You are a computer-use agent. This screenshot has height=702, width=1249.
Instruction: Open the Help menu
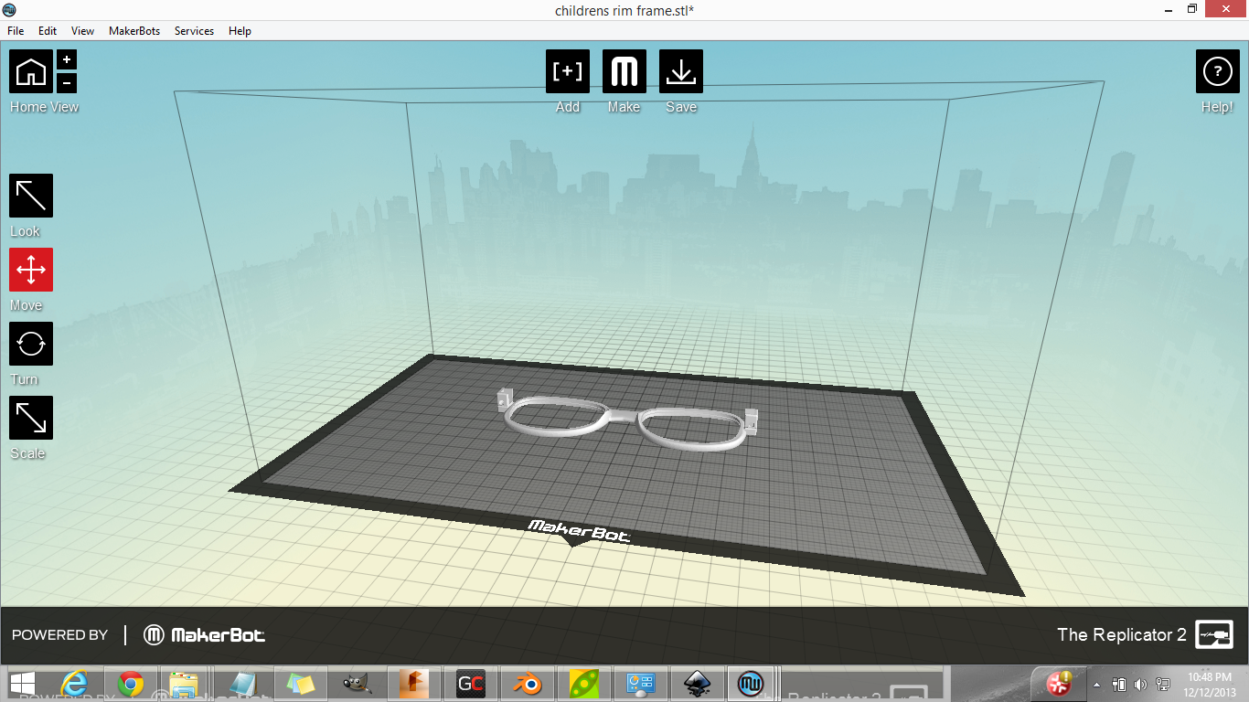240,30
